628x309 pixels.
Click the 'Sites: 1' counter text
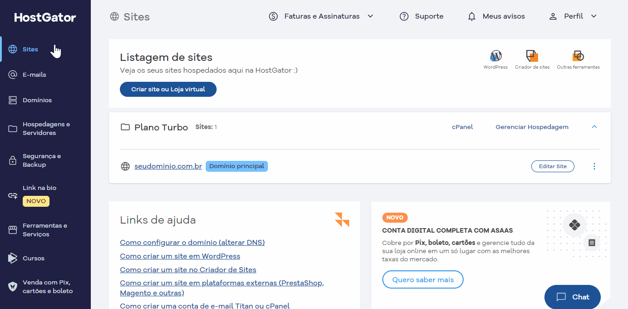(206, 127)
